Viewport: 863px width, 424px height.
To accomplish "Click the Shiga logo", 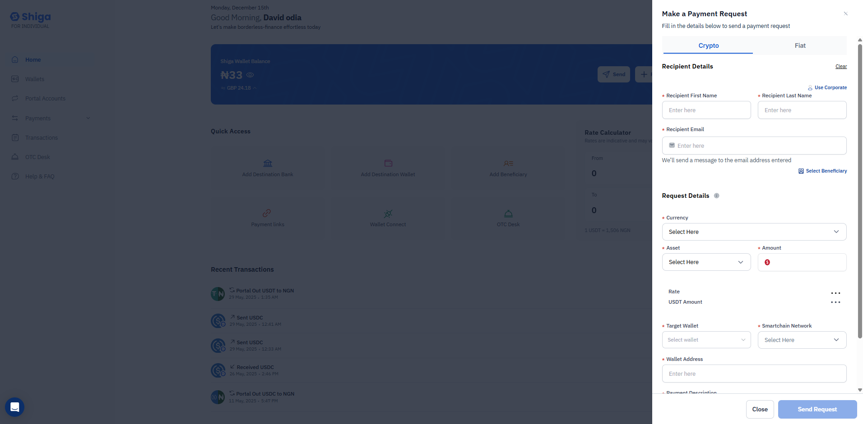I will (30, 17).
